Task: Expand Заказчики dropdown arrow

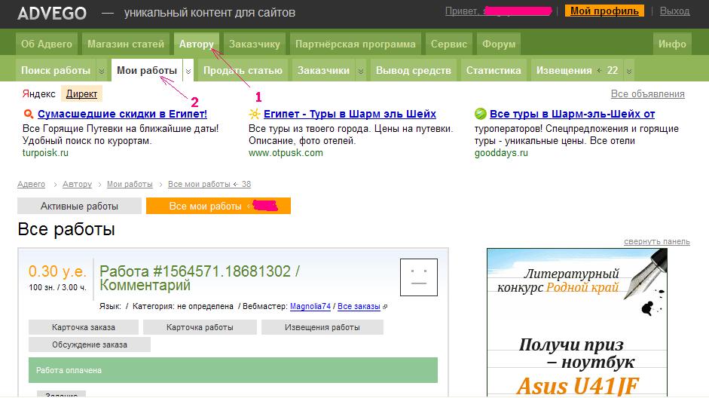Action: coord(361,71)
